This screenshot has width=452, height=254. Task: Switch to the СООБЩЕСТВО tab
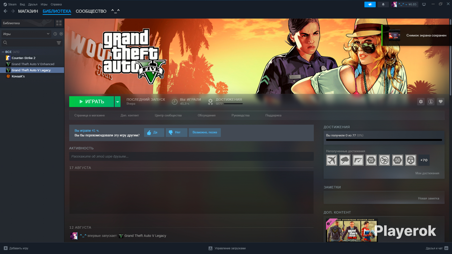(x=91, y=11)
